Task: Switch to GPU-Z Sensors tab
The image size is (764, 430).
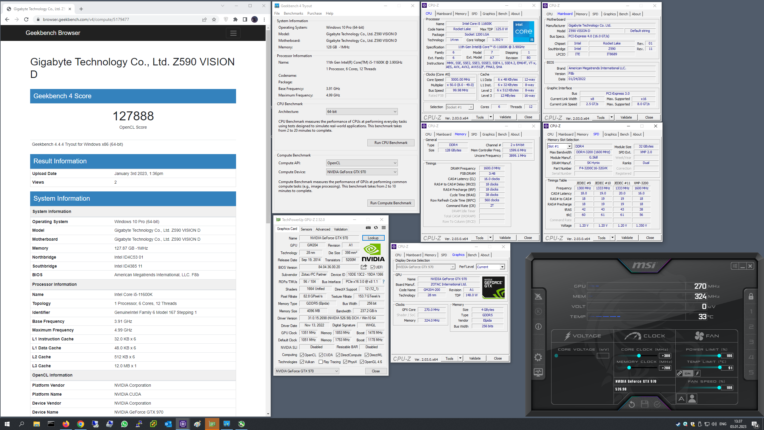Action: (306, 229)
